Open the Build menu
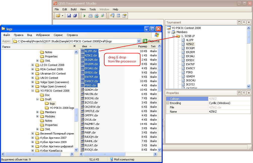 coord(74,9)
